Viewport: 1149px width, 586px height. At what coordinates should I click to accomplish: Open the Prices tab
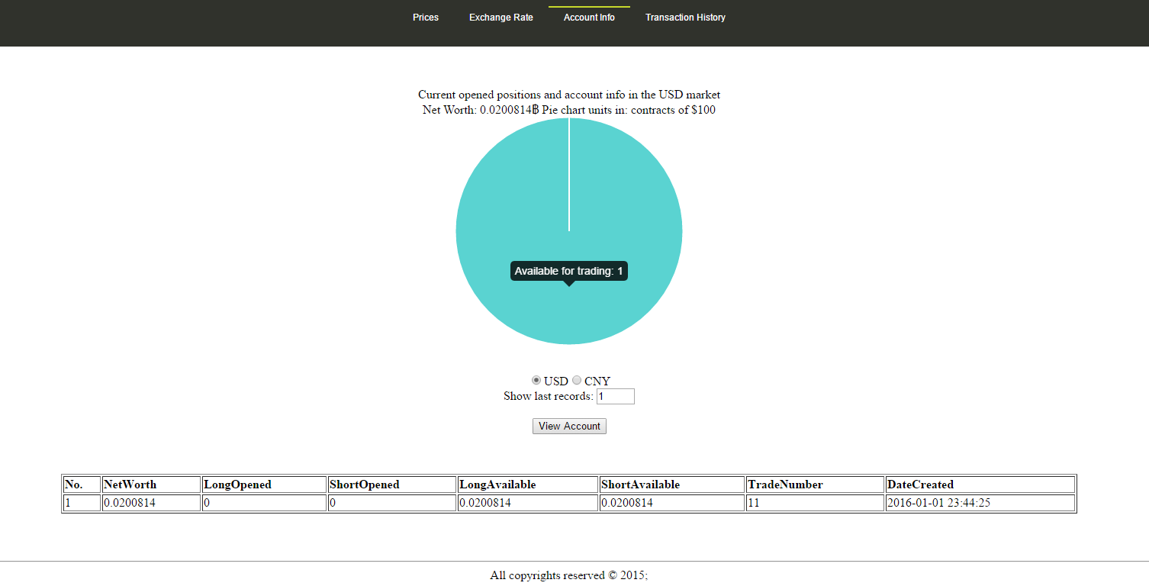(x=426, y=18)
